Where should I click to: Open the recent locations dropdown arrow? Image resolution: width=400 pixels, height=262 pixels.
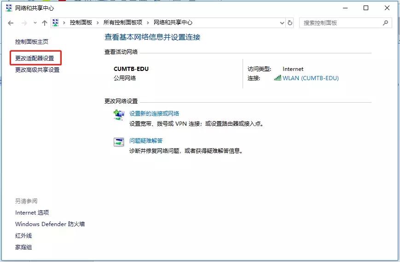coord(35,23)
